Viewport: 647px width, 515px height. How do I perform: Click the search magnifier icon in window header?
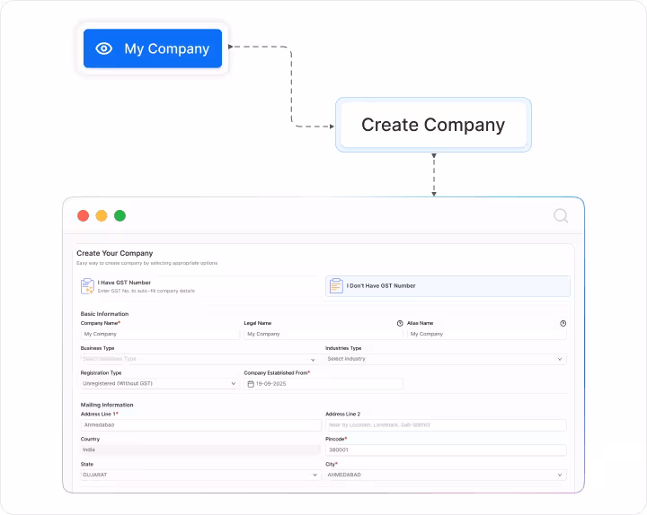pos(561,215)
